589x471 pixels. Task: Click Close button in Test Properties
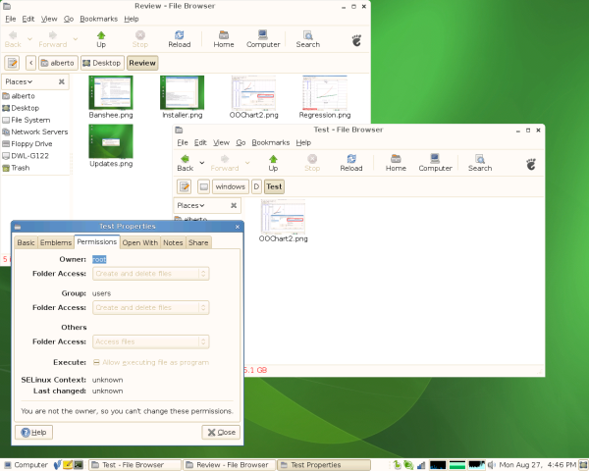click(x=221, y=433)
